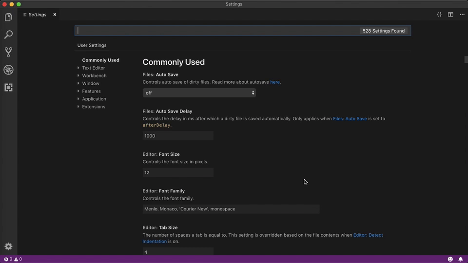468x263 pixels.
Task: Click the Auto Save Delay field
Action: tap(178, 136)
